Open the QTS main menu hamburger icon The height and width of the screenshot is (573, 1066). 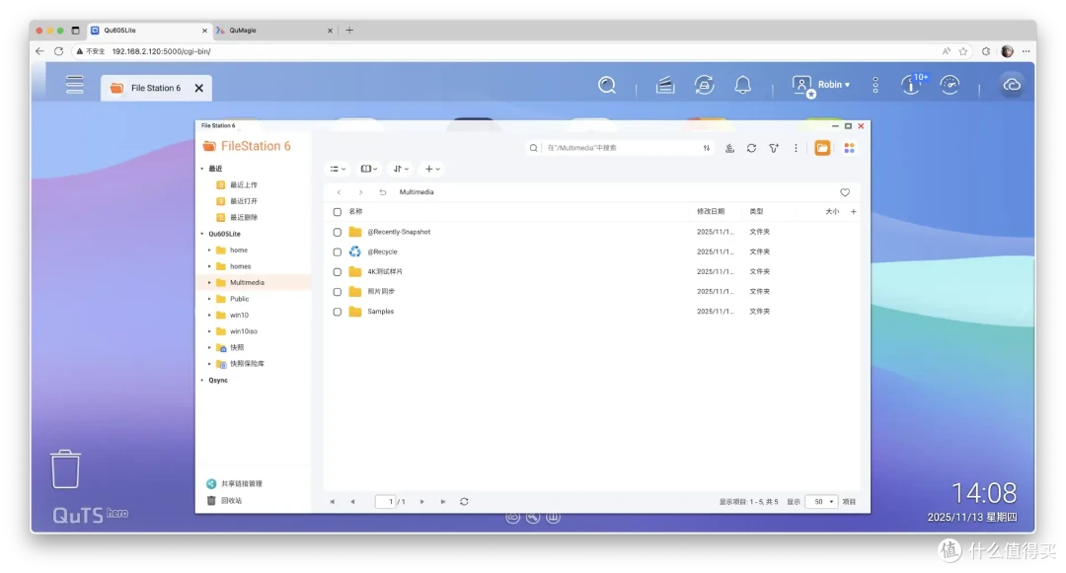coord(75,85)
